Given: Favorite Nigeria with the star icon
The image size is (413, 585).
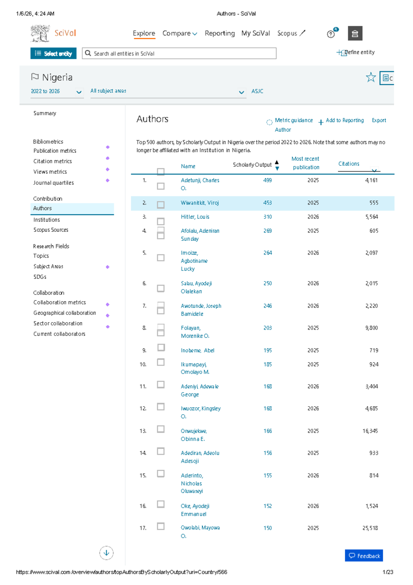Looking at the screenshot, I should (371, 77).
